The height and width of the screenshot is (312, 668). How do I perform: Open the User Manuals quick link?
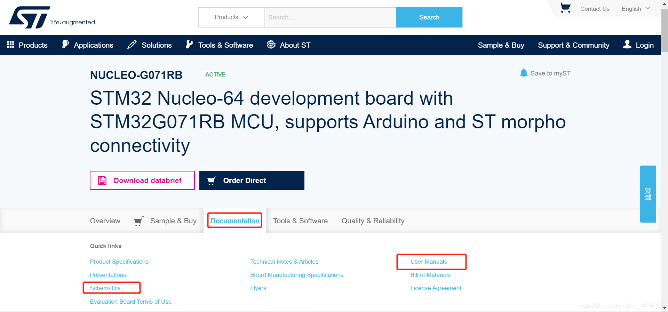click(x=429, y=262)
